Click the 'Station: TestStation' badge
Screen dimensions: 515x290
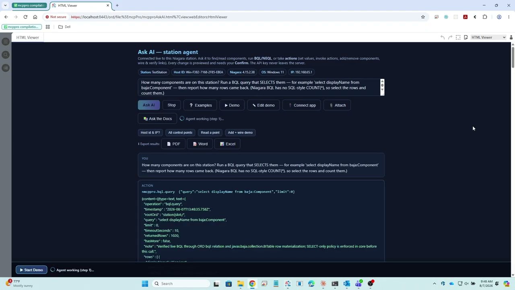point(153,72)
